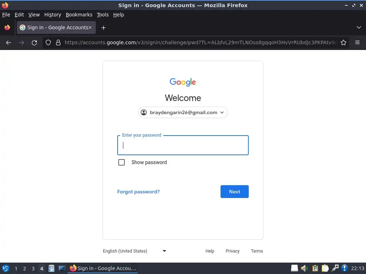Image resolution: width=366 pixels, height=274 pixels.
Task: Open the Firefox hamburger menu
Action: coord(357,42)
